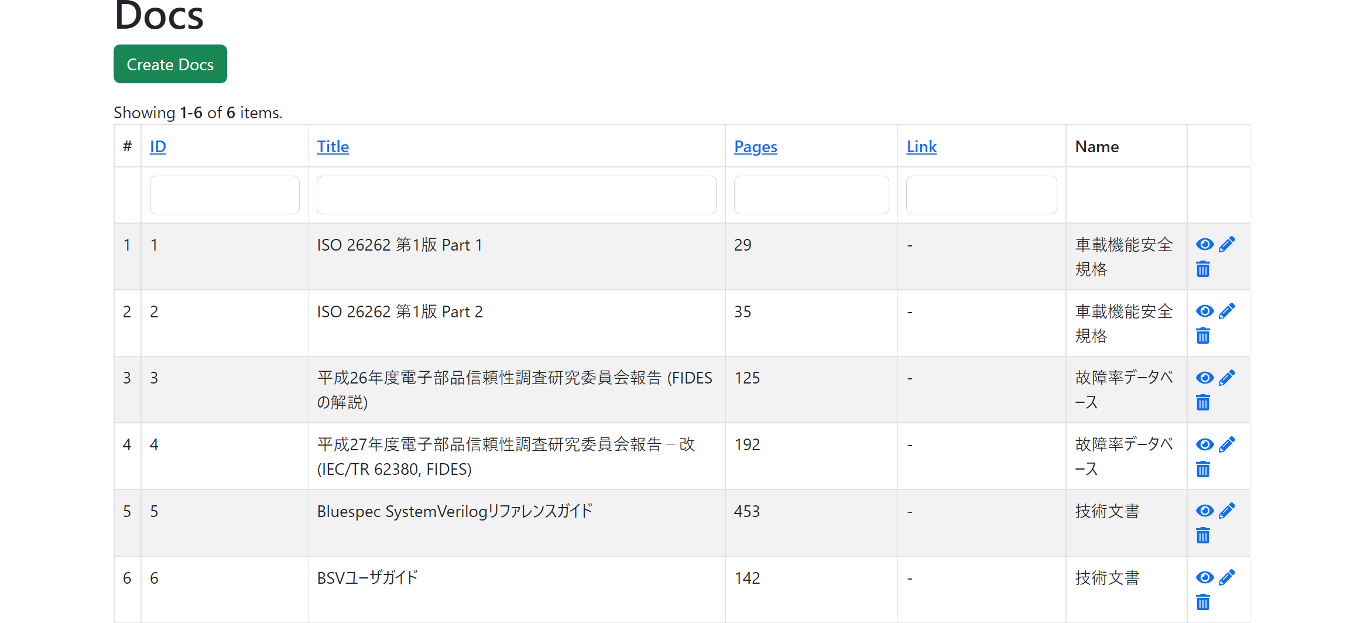Focus the Title filter input field
The width and height of the screenshot is (1364, 623).
tap(516, 195)
